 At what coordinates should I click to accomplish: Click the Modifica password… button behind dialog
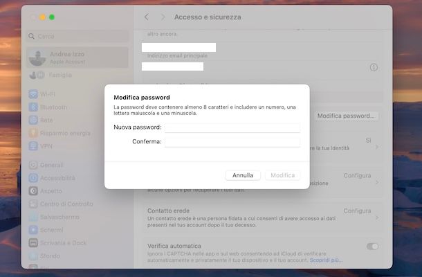point(346,116)
